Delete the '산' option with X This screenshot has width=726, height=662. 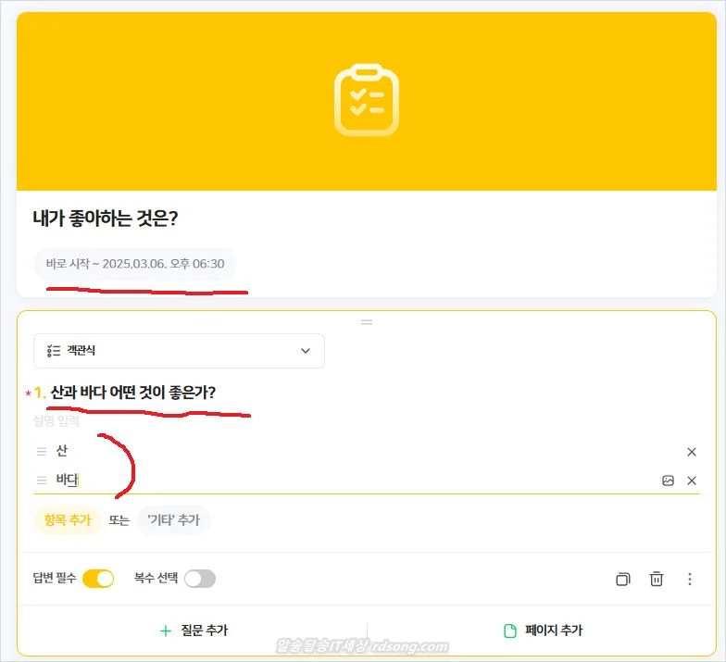692,452
